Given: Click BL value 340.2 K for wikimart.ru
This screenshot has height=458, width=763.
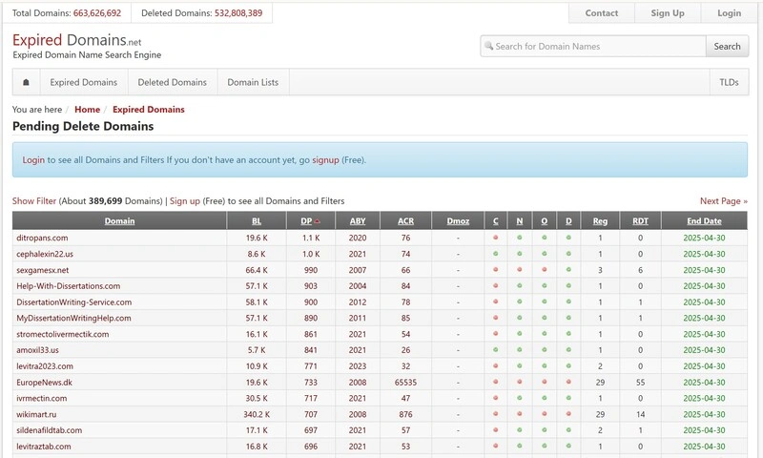Looking at the screenshot, I should coord(257,414).
